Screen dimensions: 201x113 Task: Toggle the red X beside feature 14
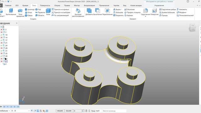point(1,38)
